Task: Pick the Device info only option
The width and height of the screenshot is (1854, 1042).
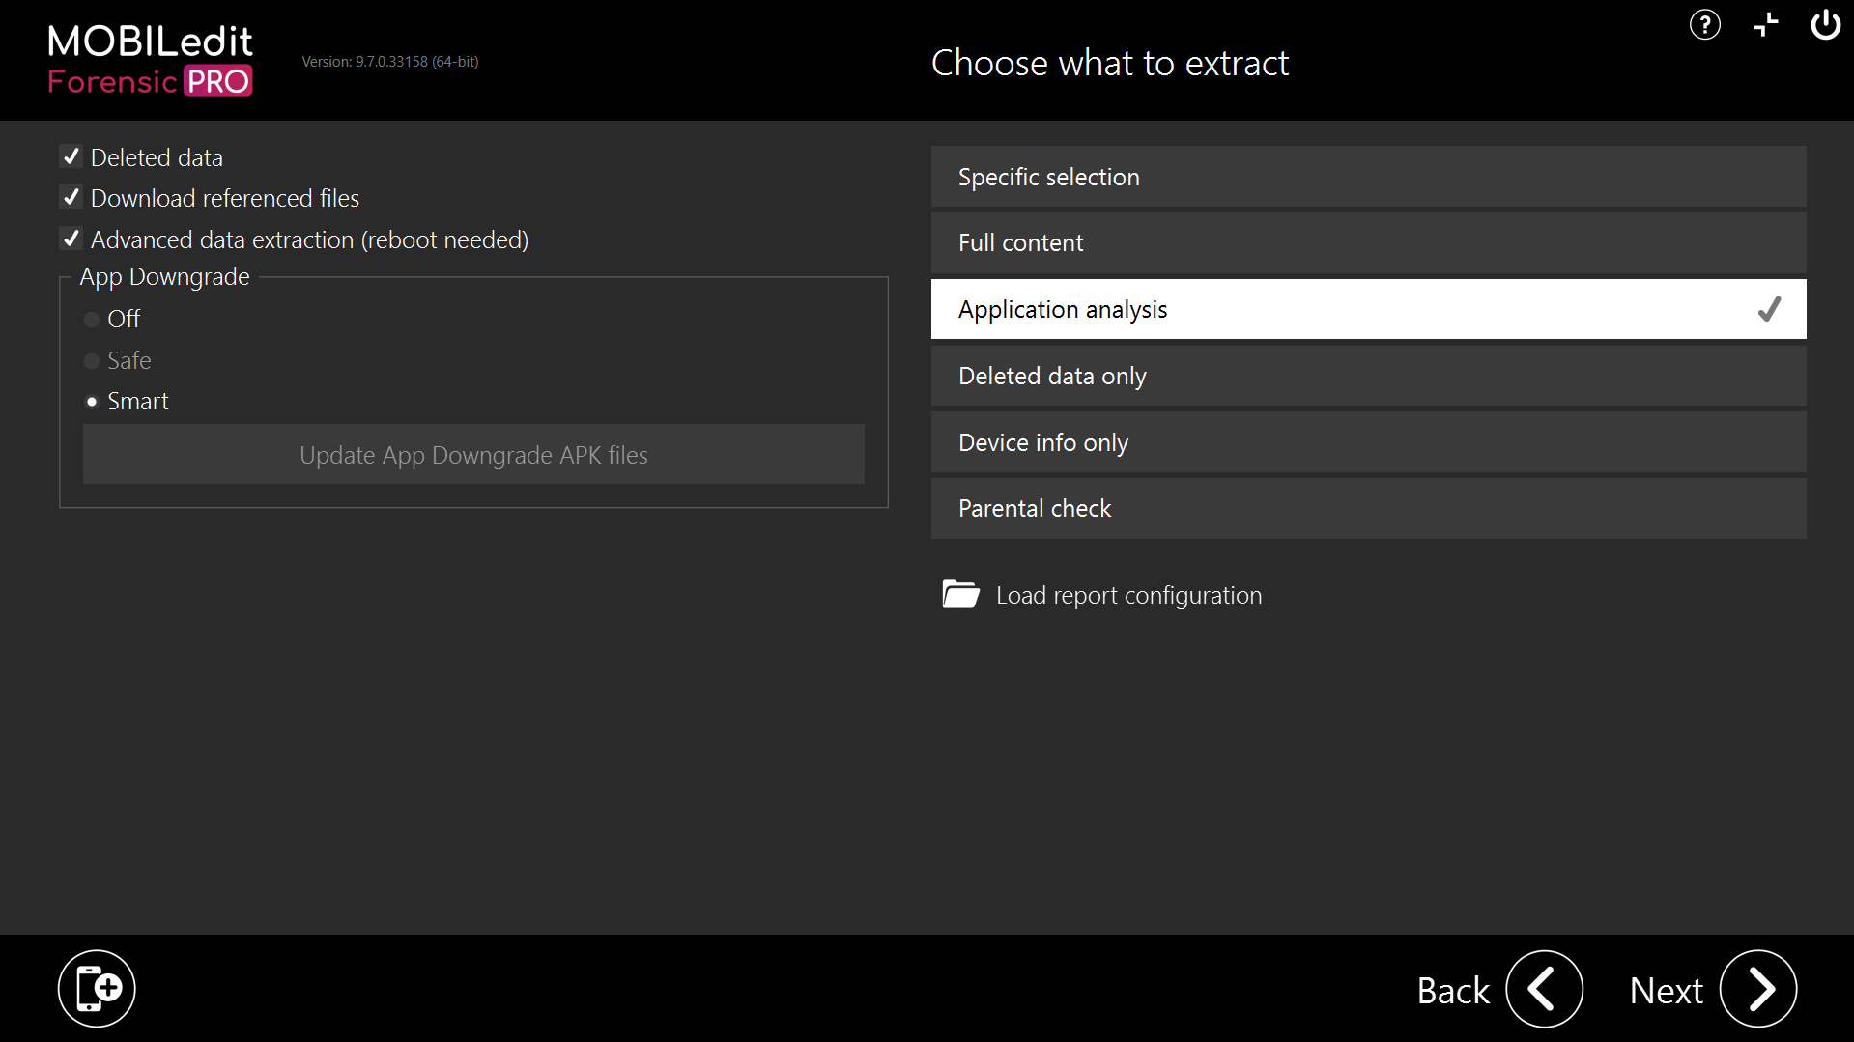Action: pos(1367,442)
